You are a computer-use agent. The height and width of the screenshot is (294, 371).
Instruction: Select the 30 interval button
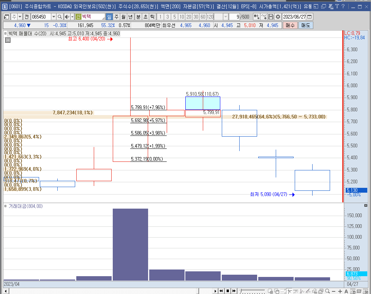(196, 17)
